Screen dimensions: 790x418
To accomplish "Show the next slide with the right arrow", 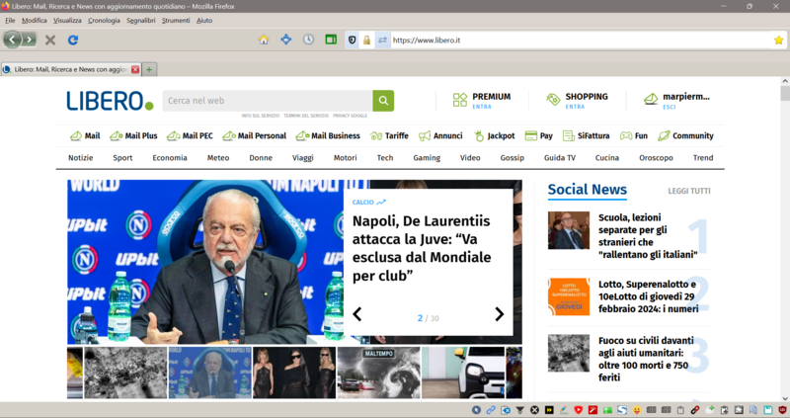I will (499, 314).
